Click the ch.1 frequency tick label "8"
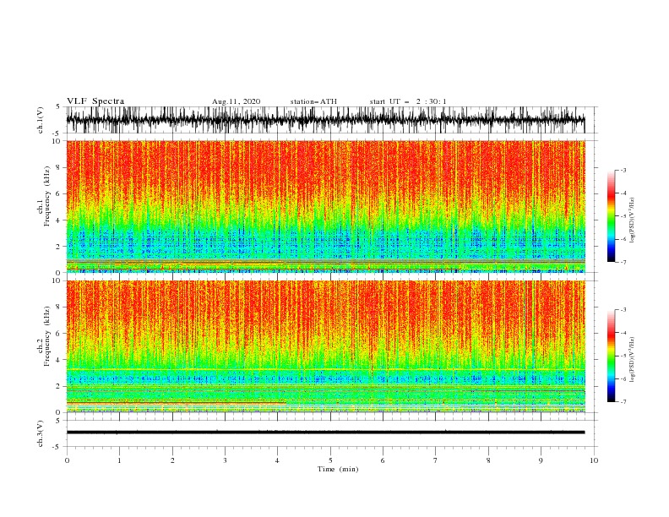 click(x=58, y=167)
